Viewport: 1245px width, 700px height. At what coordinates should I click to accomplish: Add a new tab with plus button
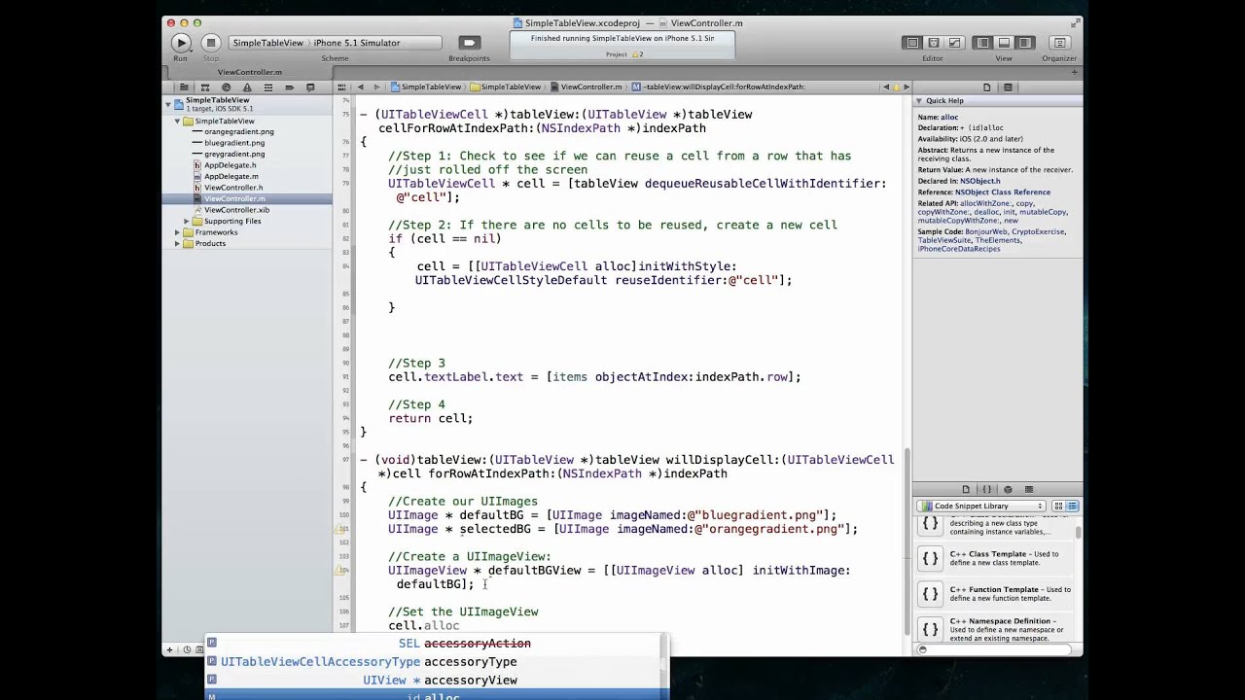tap(1075, 72)
